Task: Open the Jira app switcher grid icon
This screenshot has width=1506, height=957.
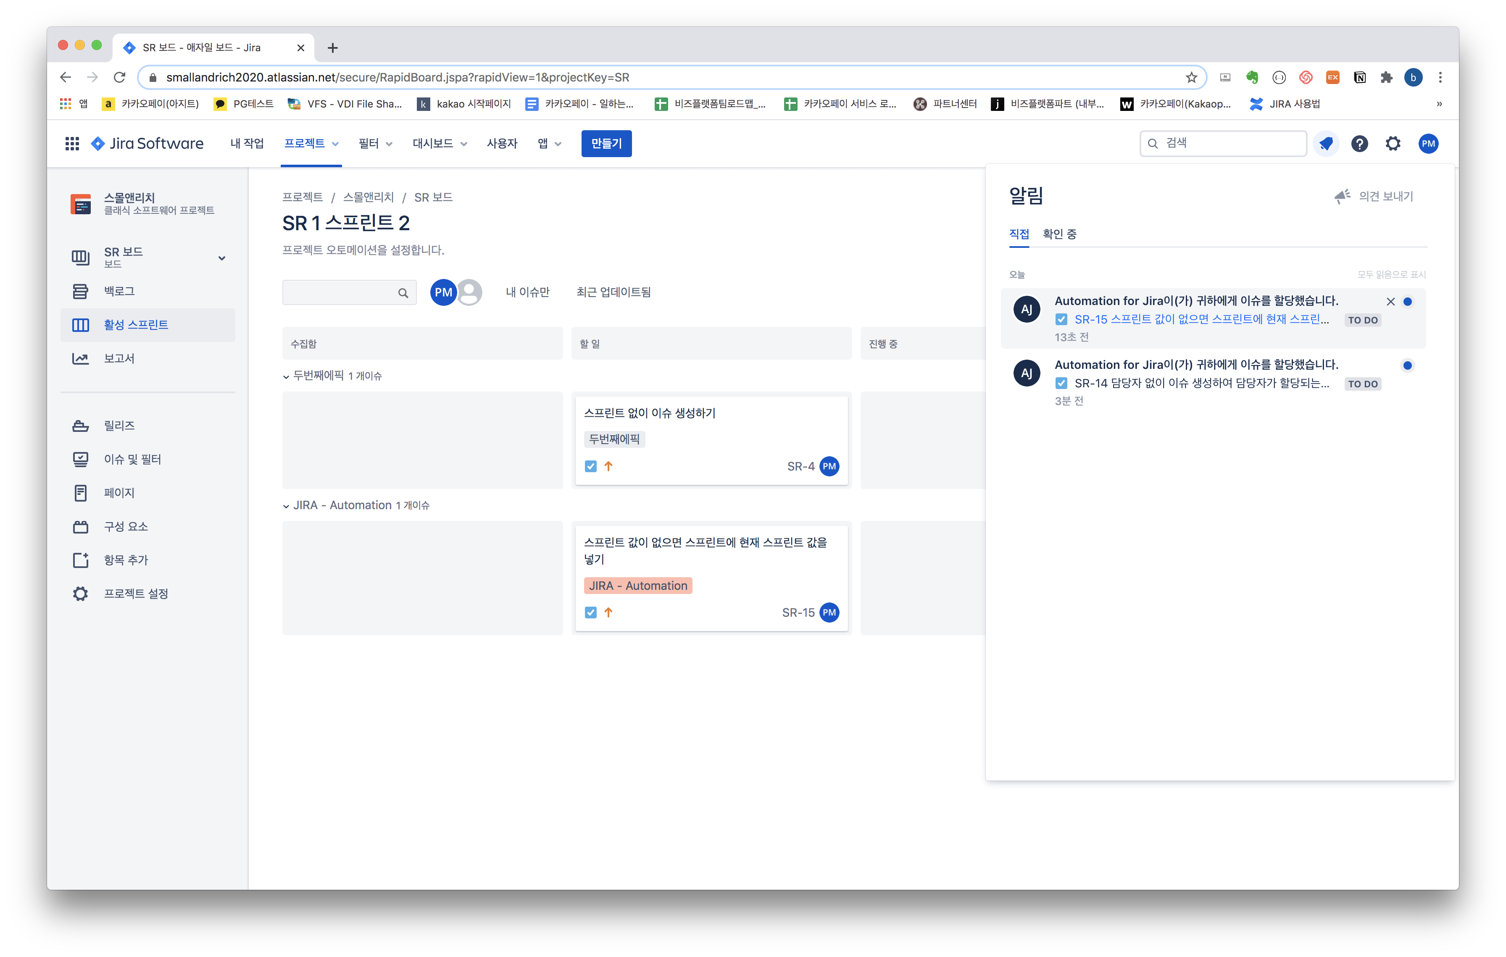Action: click(x=72, y=144)
